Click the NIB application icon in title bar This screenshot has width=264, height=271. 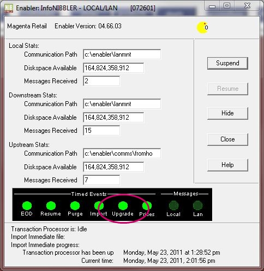coord(9,8)
